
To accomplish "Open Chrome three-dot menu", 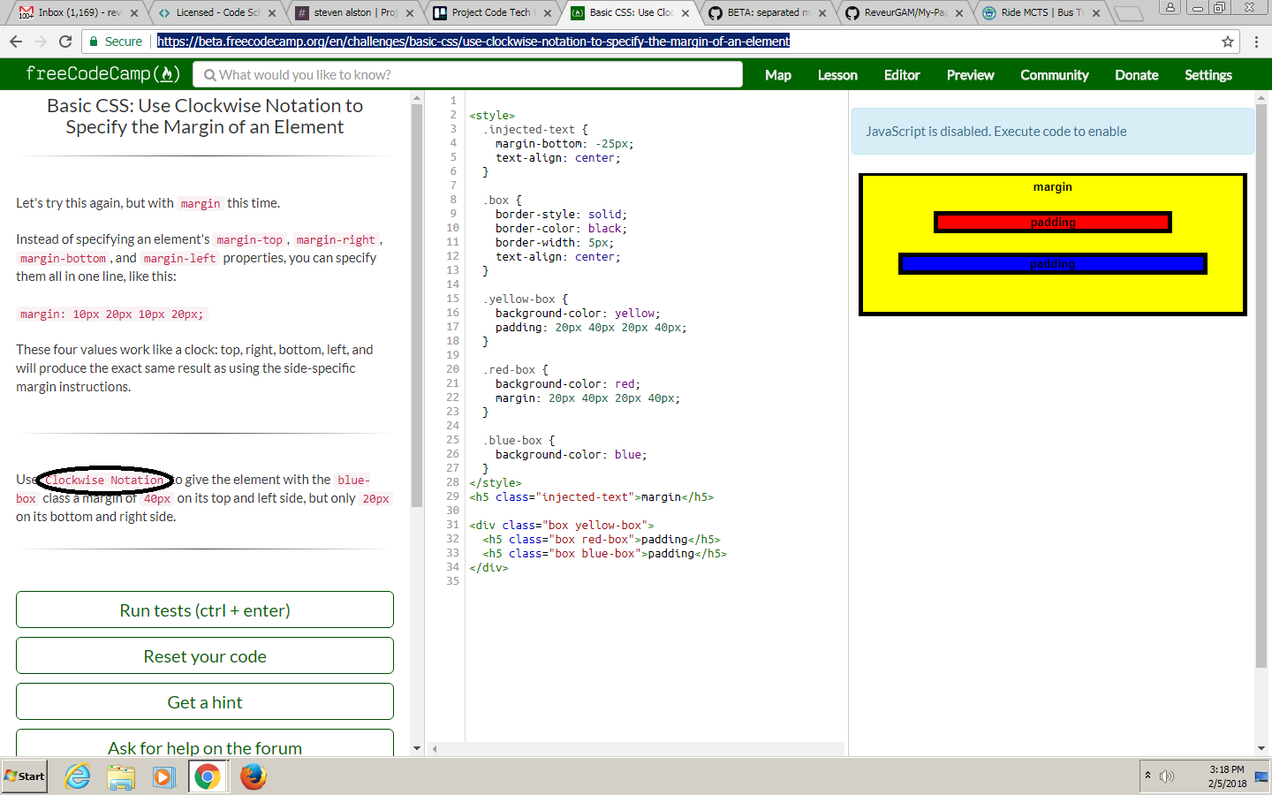I will coord(1256,42).
